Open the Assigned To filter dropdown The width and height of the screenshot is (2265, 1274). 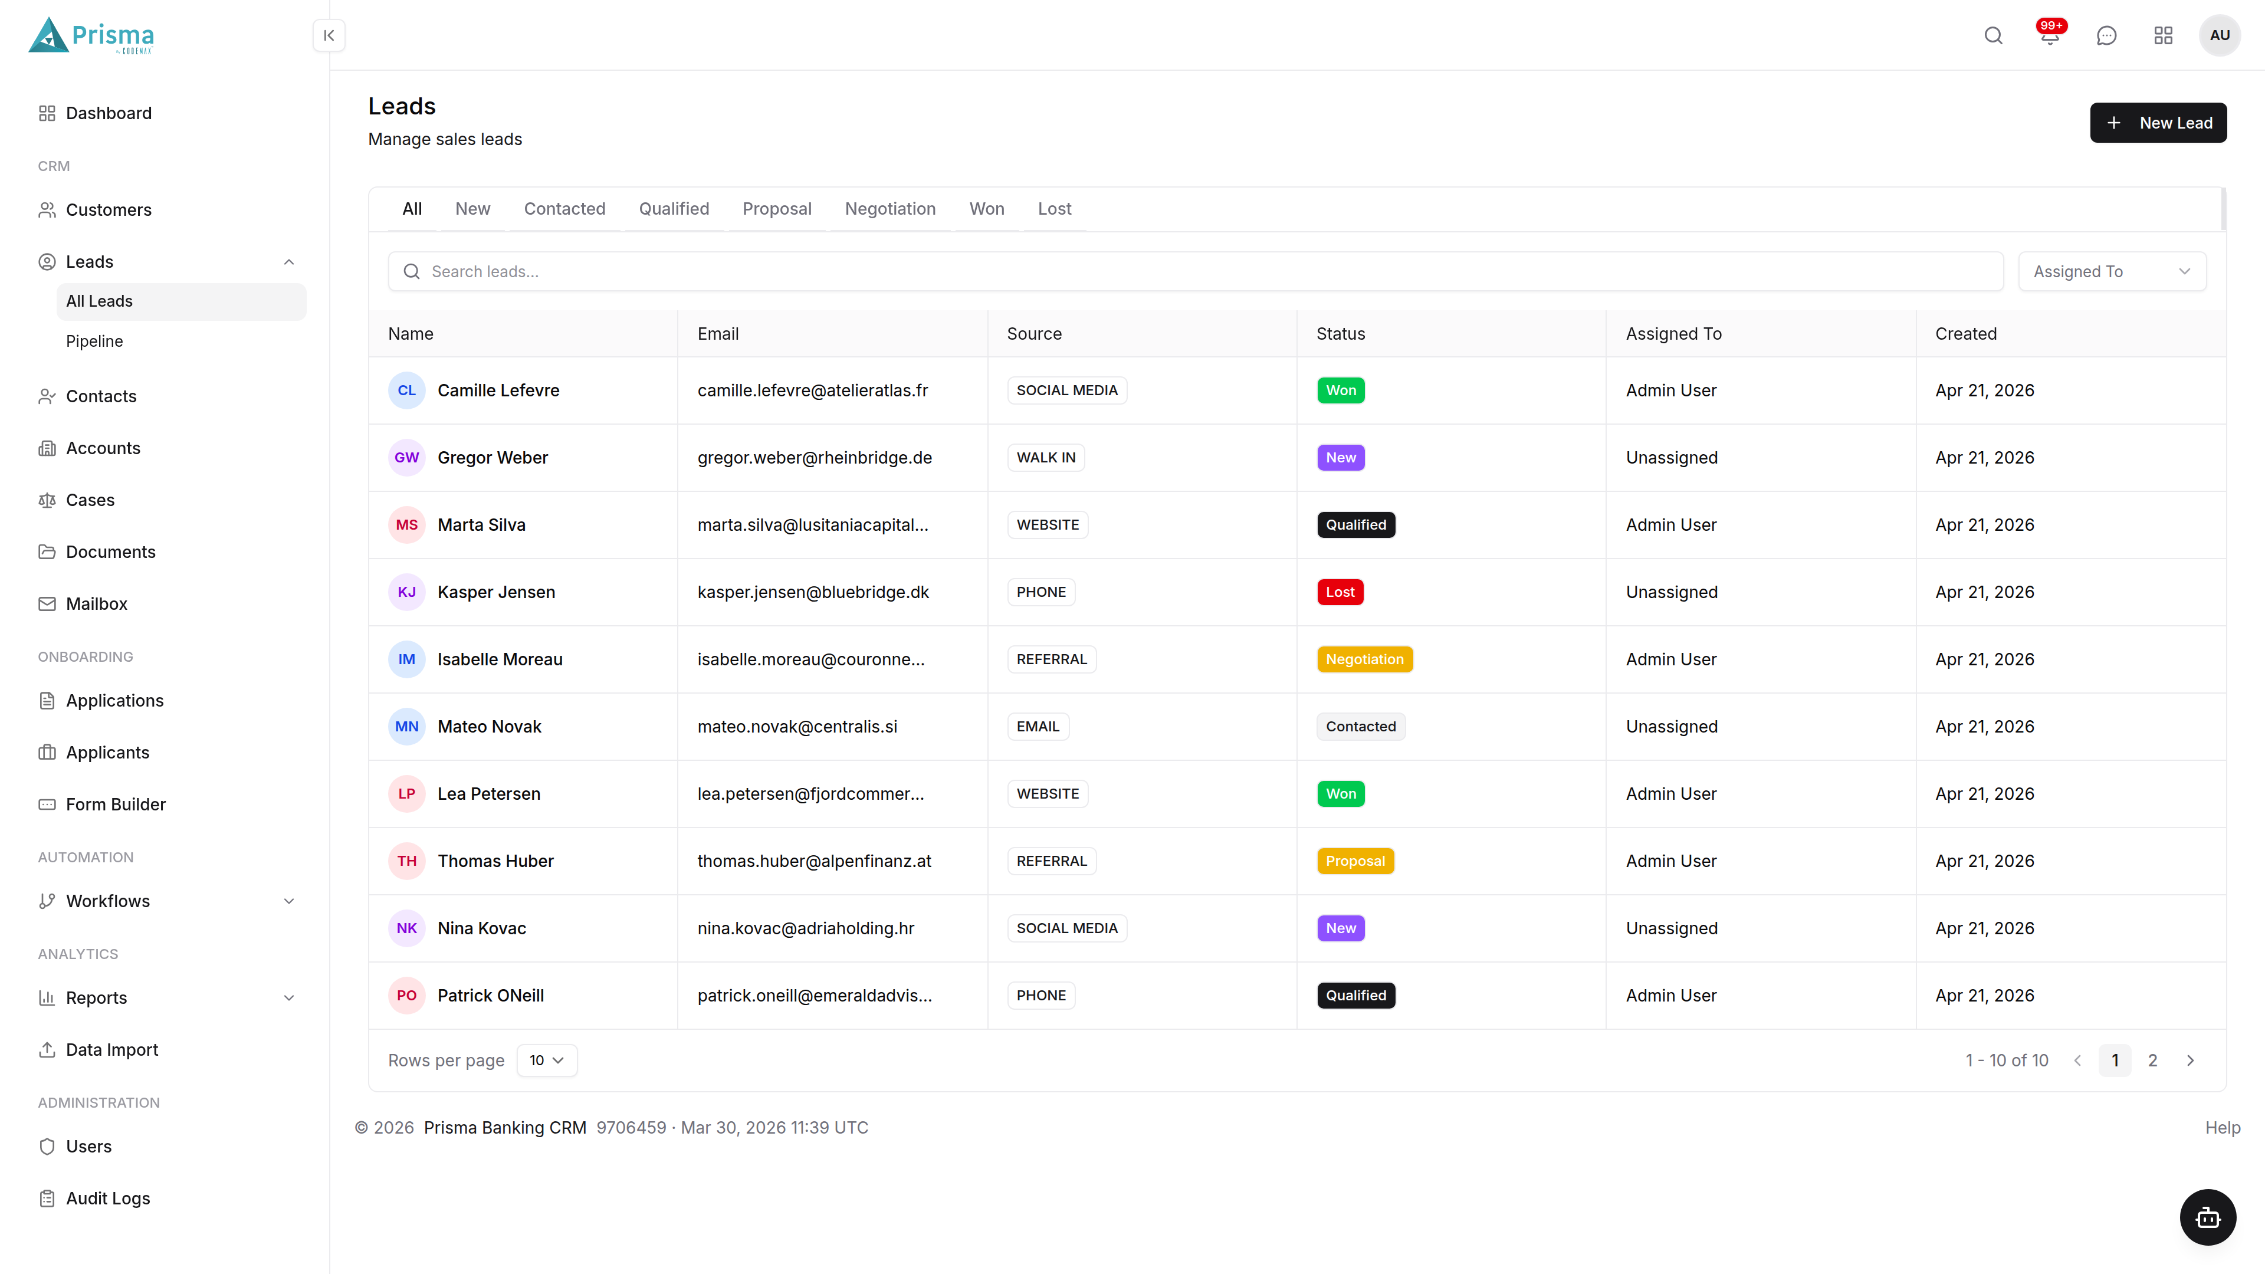(x=2112, y=272)
